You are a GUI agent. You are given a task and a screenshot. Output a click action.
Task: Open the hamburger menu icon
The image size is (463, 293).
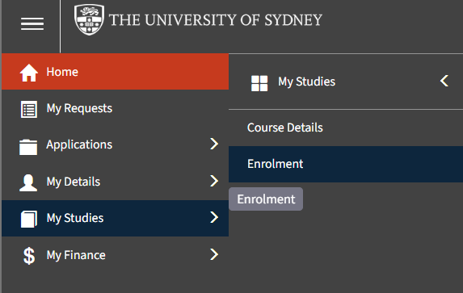click(32, 23)
